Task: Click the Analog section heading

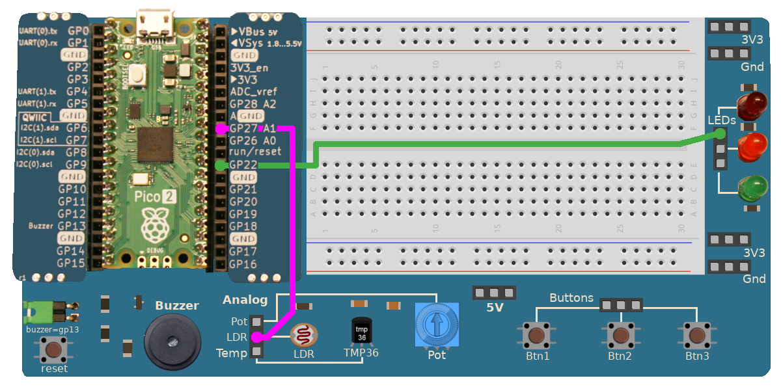Action: [x=245, y=300]
